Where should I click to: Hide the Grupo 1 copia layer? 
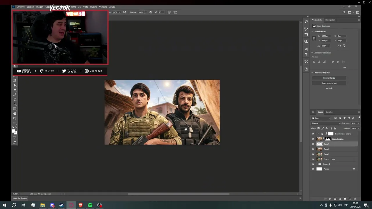(x=313, y=159)
